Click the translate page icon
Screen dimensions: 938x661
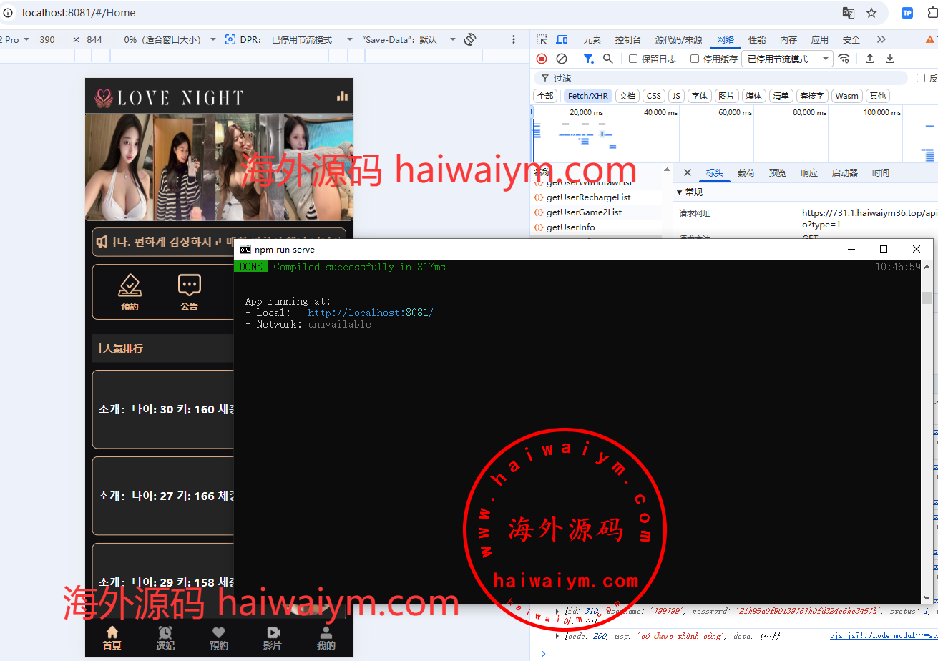(849, 13)
